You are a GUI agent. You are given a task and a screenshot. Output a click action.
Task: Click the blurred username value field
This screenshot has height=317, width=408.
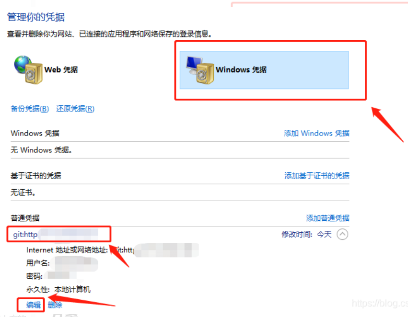74,263
